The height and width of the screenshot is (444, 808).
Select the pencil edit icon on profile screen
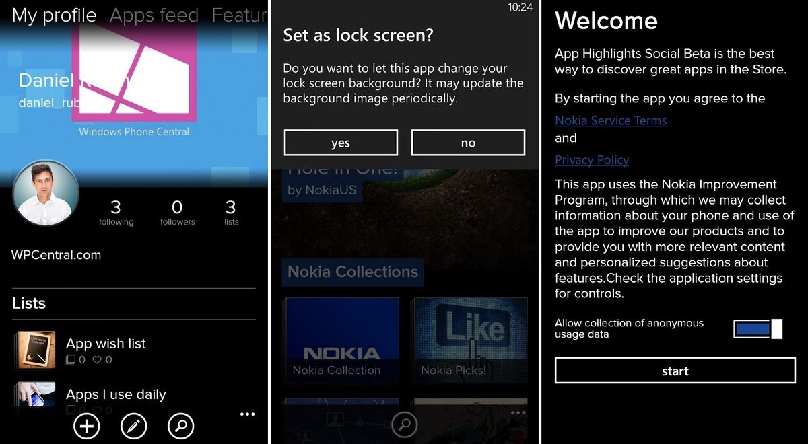tap(133, 426)
